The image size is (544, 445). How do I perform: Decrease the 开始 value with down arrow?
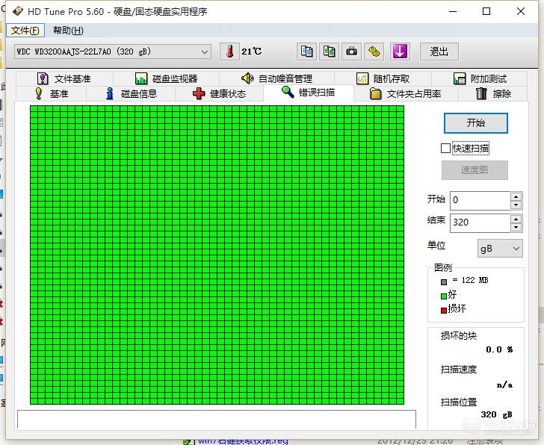point(516,205)
